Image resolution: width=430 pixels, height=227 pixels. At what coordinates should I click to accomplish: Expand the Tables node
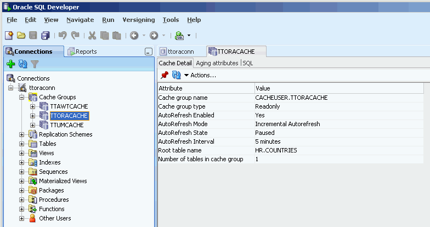click(22, 144)
